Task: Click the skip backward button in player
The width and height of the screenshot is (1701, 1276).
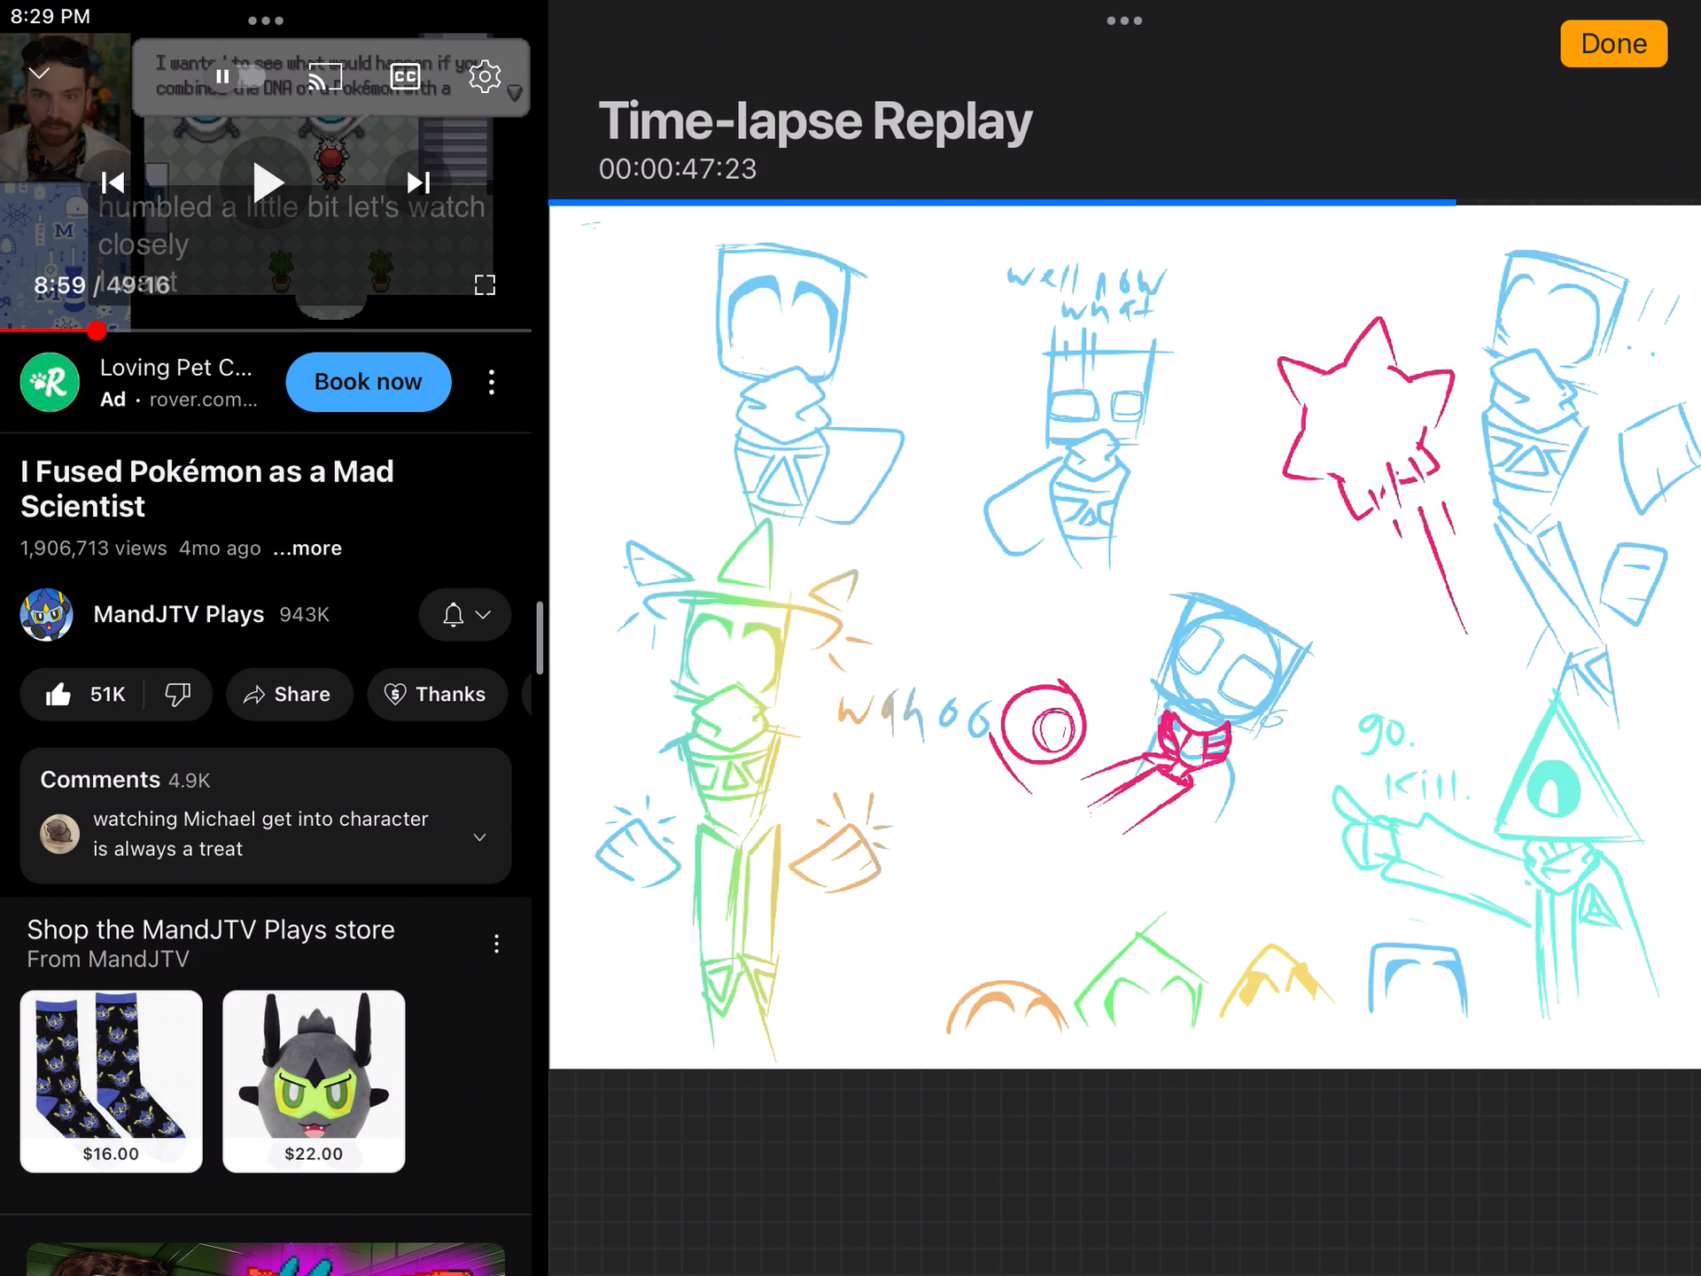Action: point(113,181)
